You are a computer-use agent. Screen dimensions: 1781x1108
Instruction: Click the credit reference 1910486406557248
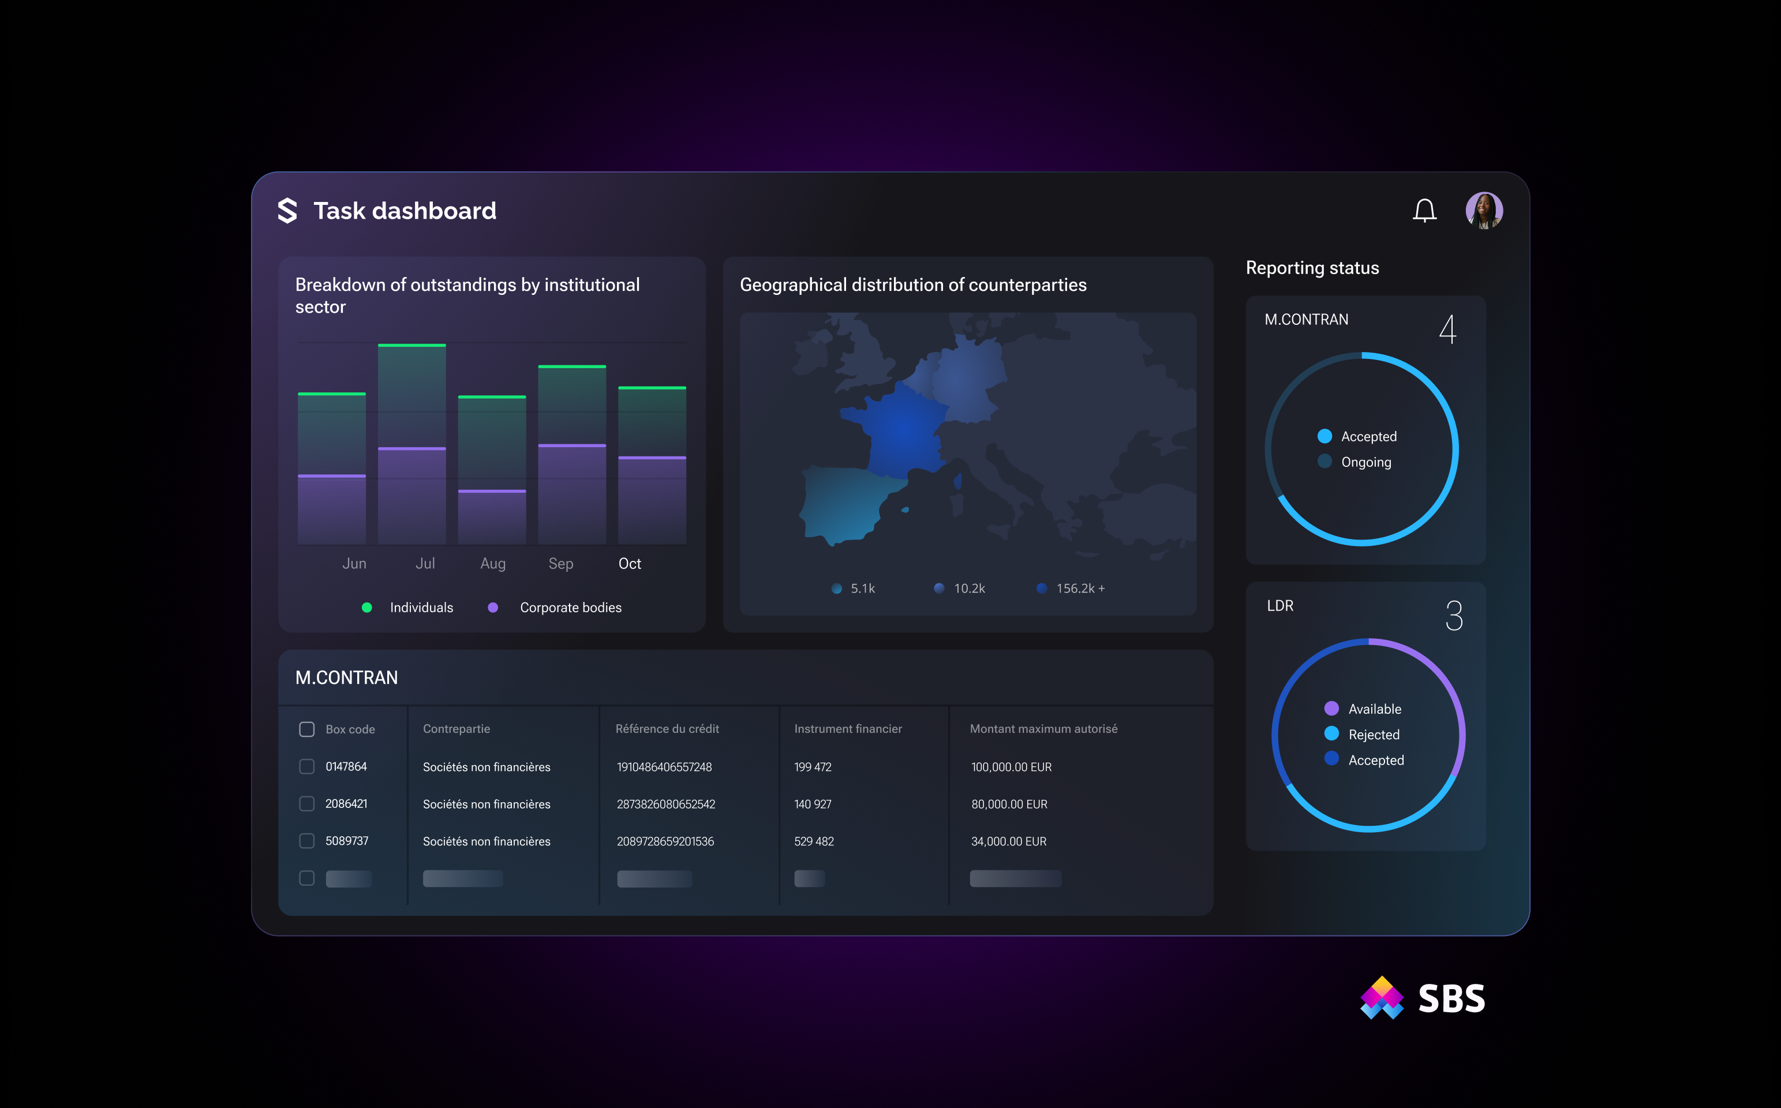664,768
